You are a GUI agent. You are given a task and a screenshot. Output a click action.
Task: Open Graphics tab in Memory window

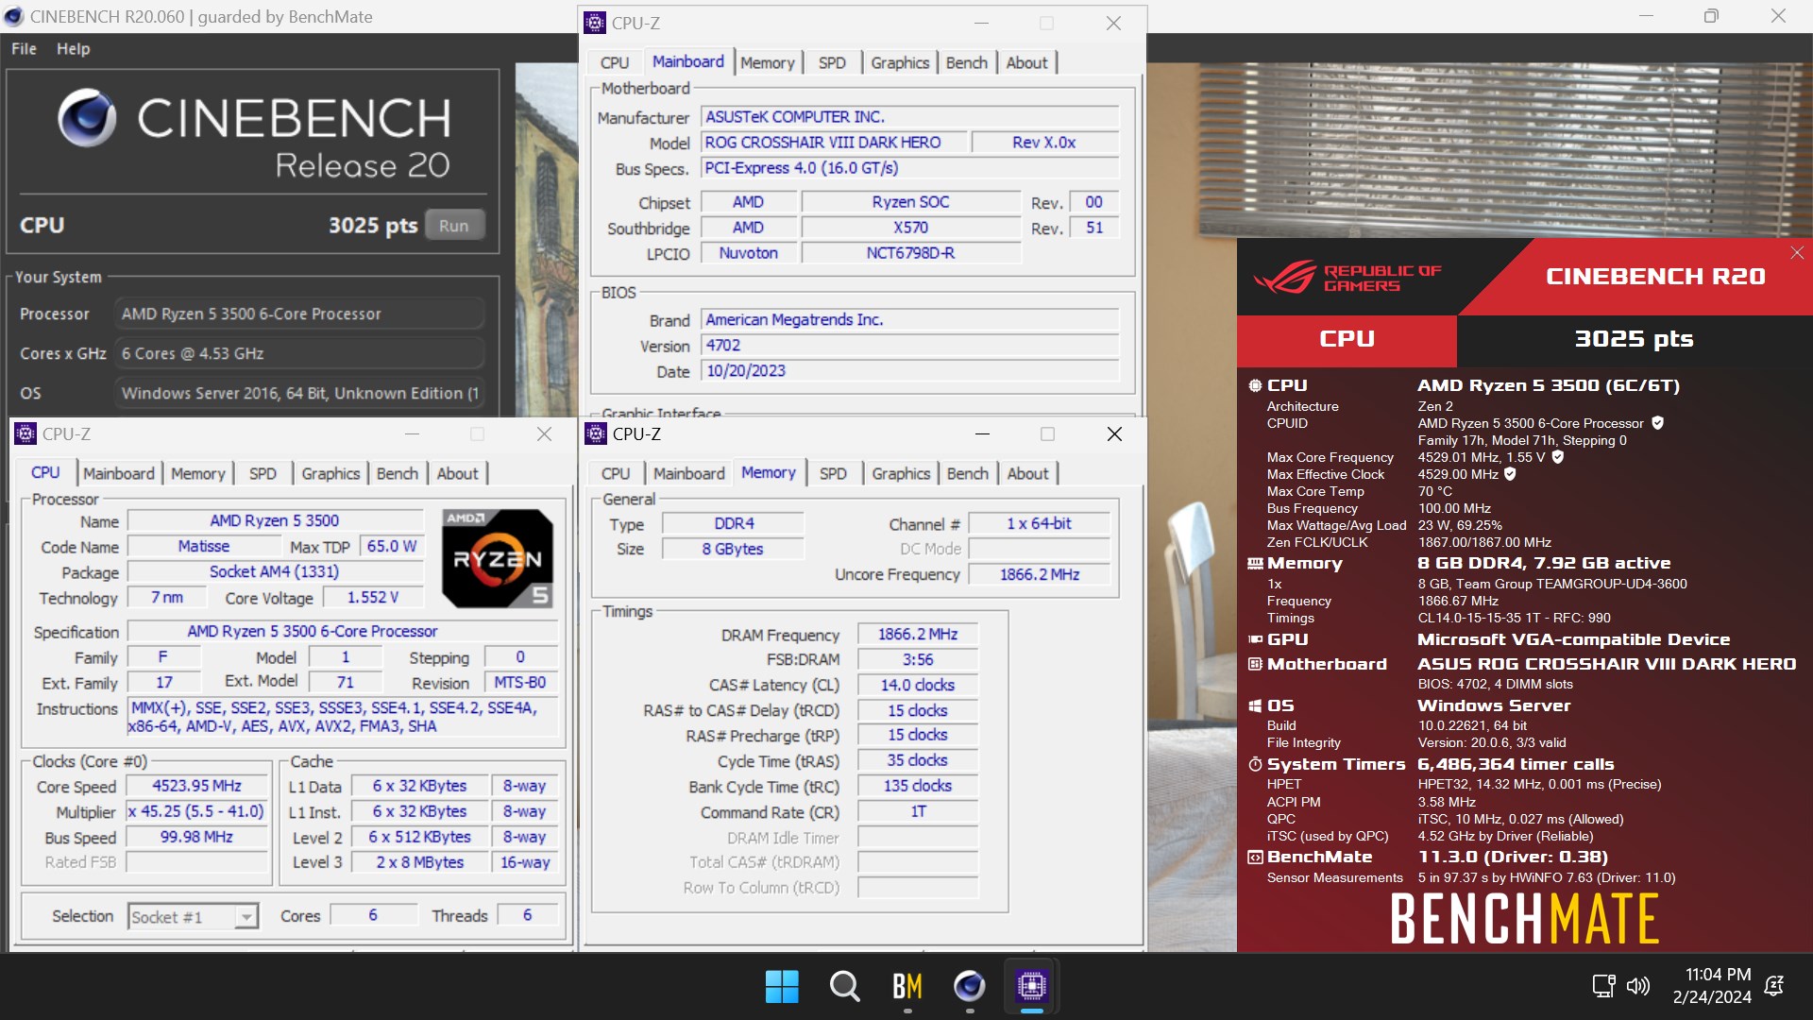[x=901, y=473]
